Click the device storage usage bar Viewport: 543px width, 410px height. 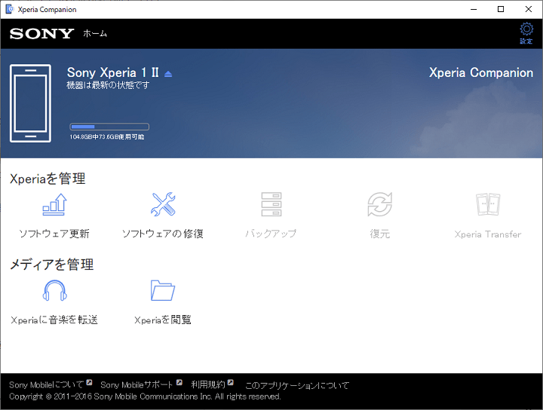[x=109, y=127]
